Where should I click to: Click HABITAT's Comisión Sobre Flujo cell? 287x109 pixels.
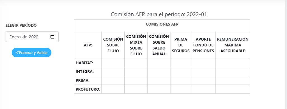[x=113, y=63]
